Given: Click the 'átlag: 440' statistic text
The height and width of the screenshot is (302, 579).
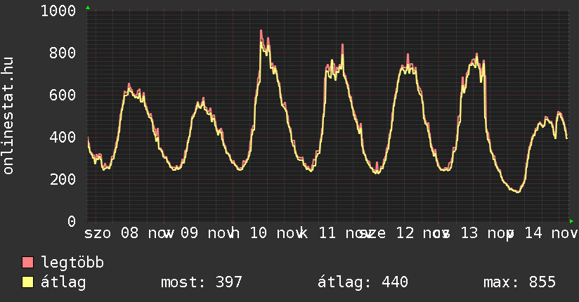Looking at the screenshot, I should 363,282.
